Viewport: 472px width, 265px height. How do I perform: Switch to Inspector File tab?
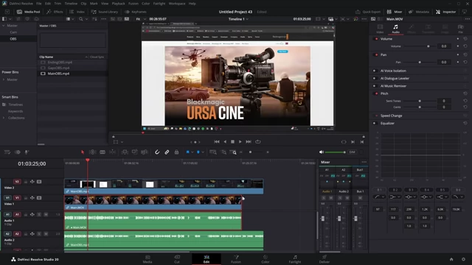tap(460, 29)
